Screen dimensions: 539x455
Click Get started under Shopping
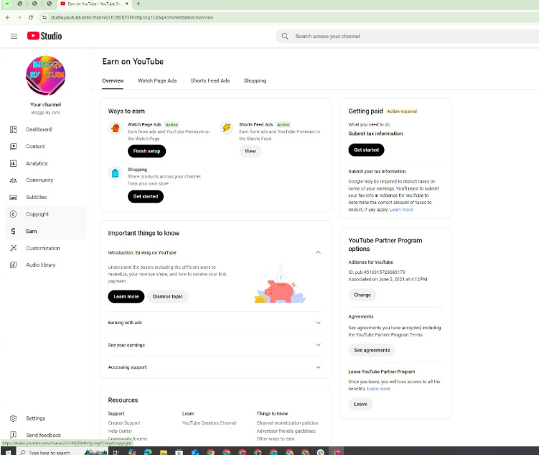click(146, 196)
